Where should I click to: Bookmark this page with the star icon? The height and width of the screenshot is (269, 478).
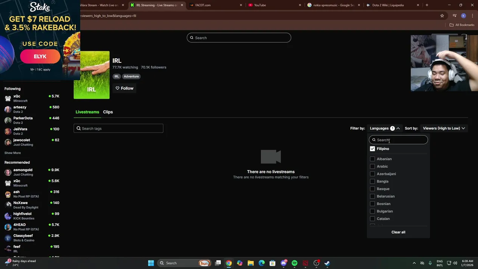pyautogui.click(x=442, y=16)
